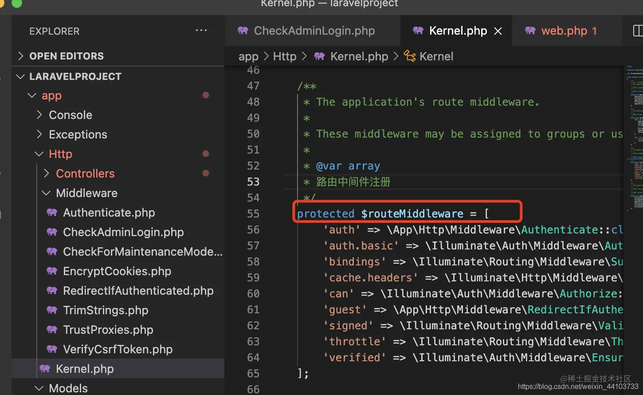Click PHP icon beside TrustProxies.php
The height and width of the screenshot is (395, 643).
[x=52, y=330]
